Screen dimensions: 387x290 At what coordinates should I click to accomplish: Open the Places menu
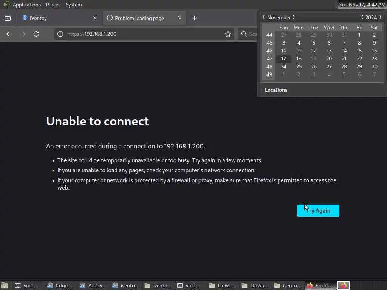pos(53,5)
